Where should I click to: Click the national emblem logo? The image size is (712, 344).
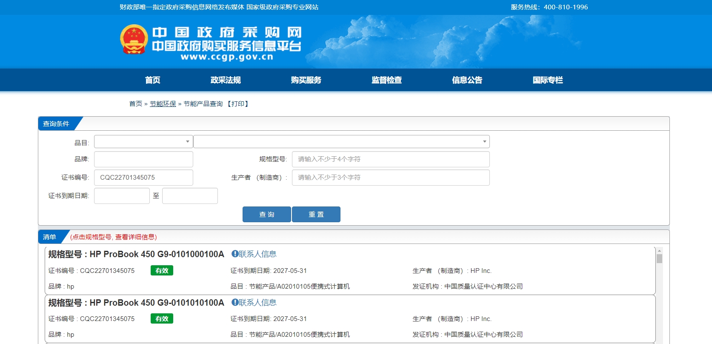pyautogui.click(x=134, y=40)
